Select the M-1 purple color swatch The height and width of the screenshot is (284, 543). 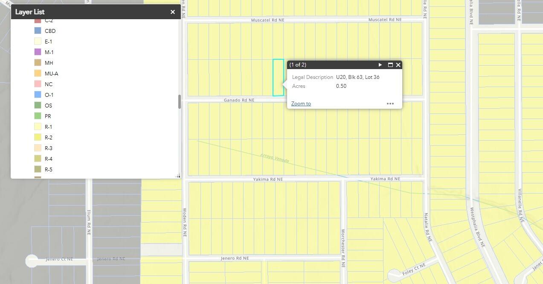coord(38,52)
